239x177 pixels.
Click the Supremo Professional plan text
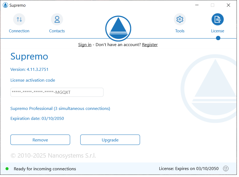(x=60, y=109)
